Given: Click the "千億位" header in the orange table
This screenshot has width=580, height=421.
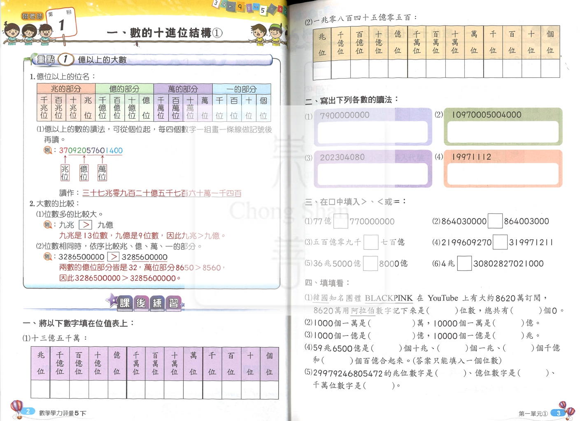Looking at the screenshot, I should tap(340, 43).
